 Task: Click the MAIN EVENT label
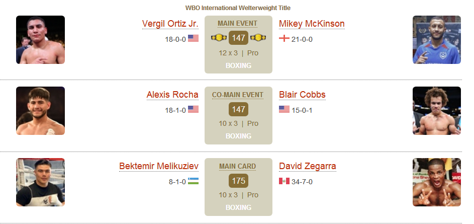(x=238, y=24)
